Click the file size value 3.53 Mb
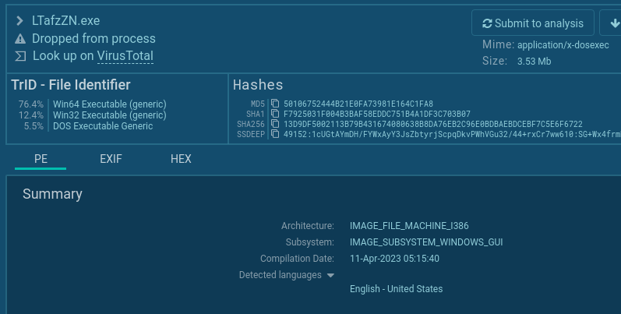 [534, 62]
